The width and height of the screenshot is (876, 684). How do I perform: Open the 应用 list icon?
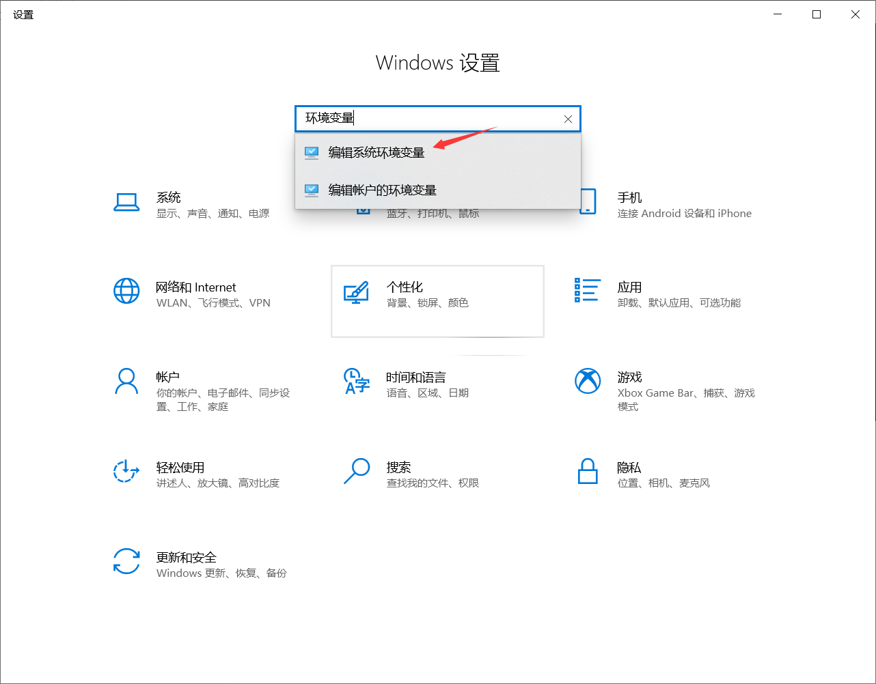tap(587, 290)
